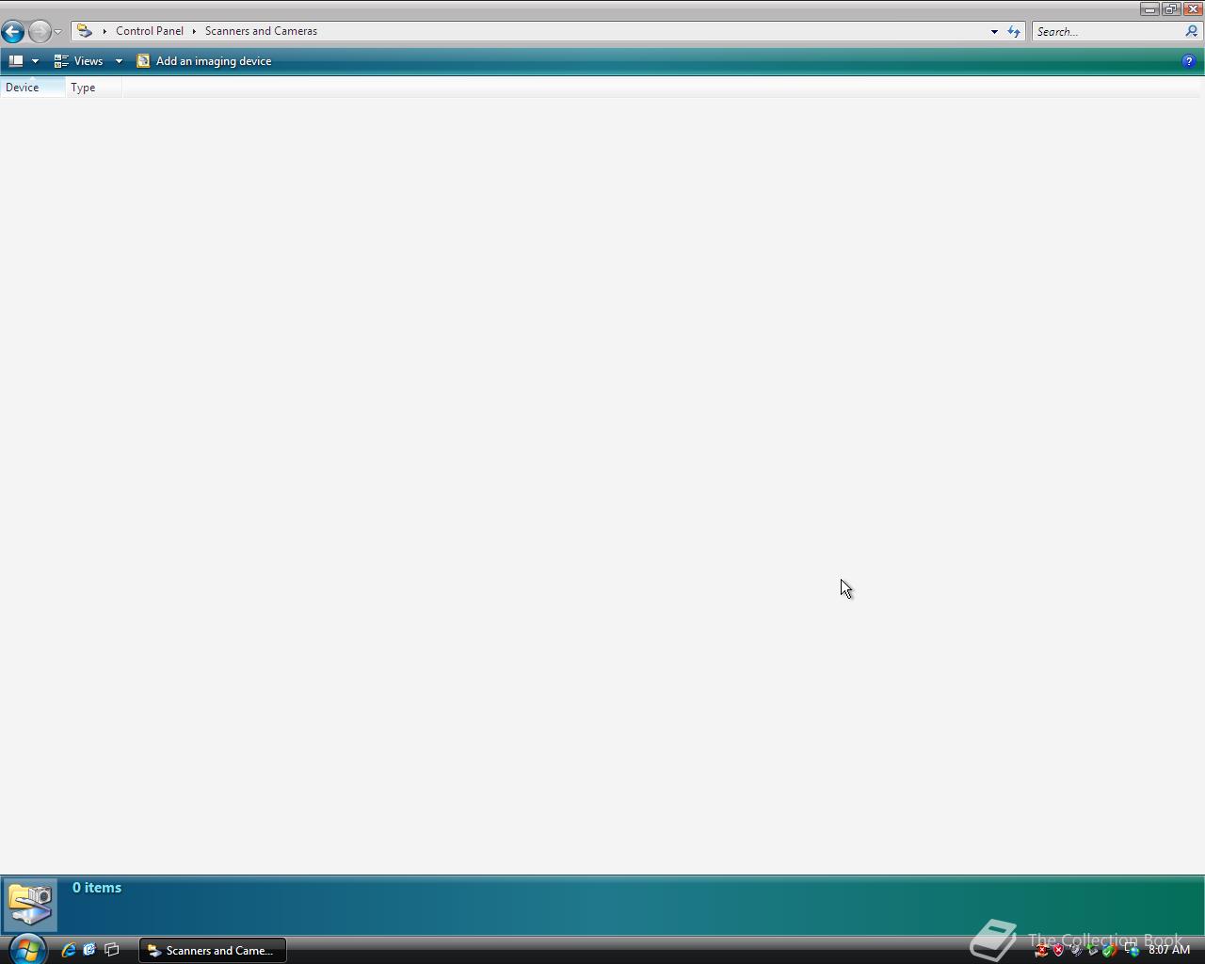Viewport: 1205px width, 964px height.
Task: Expand the Organize dropdown arrow
Action: (35, 61)
